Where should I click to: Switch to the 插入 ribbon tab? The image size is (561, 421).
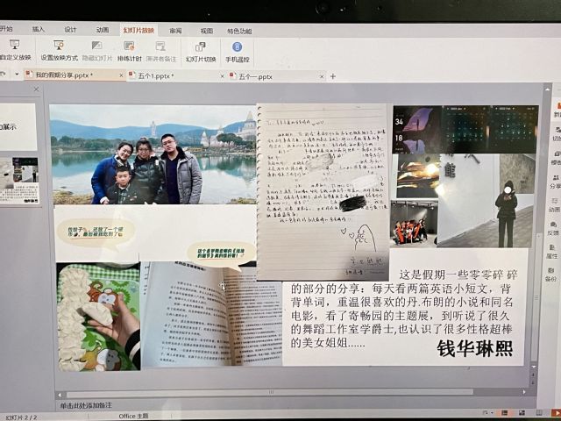click(39, 29)
